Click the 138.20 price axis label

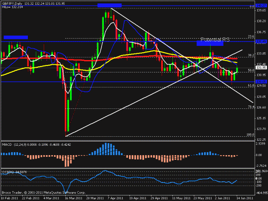pos(261,21)
